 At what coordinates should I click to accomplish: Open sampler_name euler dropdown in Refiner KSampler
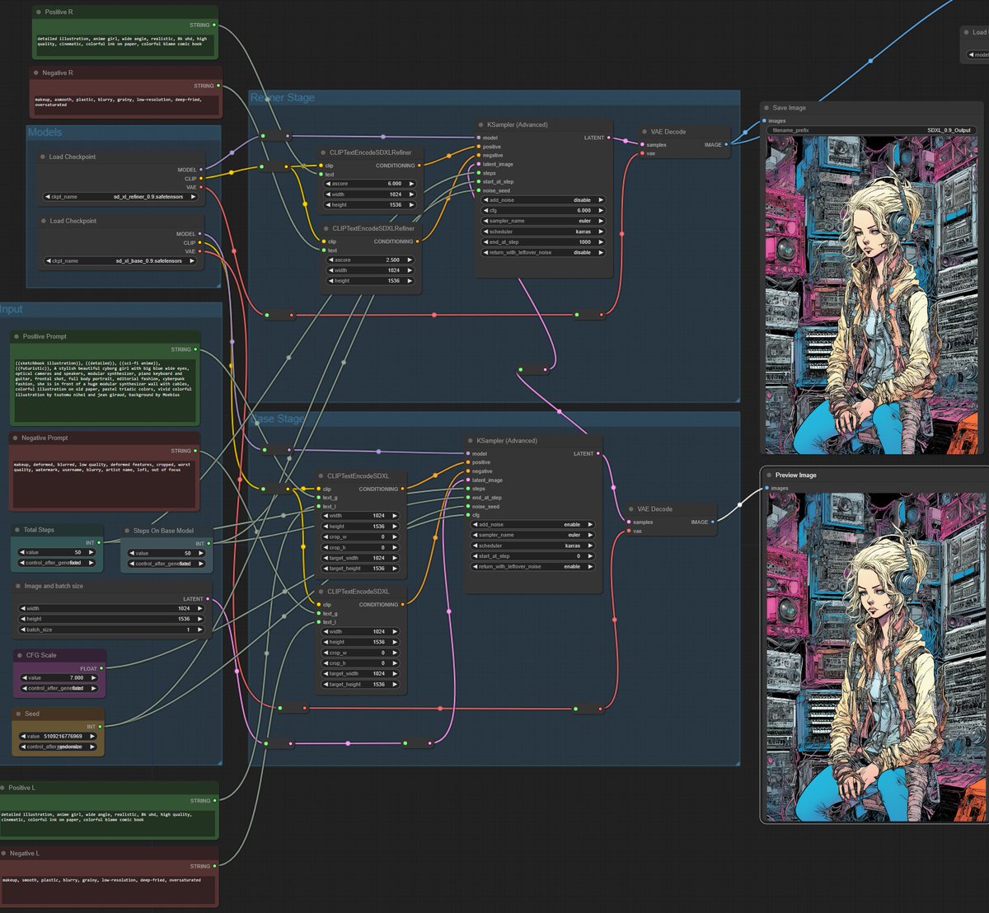(x=545, y=221)
